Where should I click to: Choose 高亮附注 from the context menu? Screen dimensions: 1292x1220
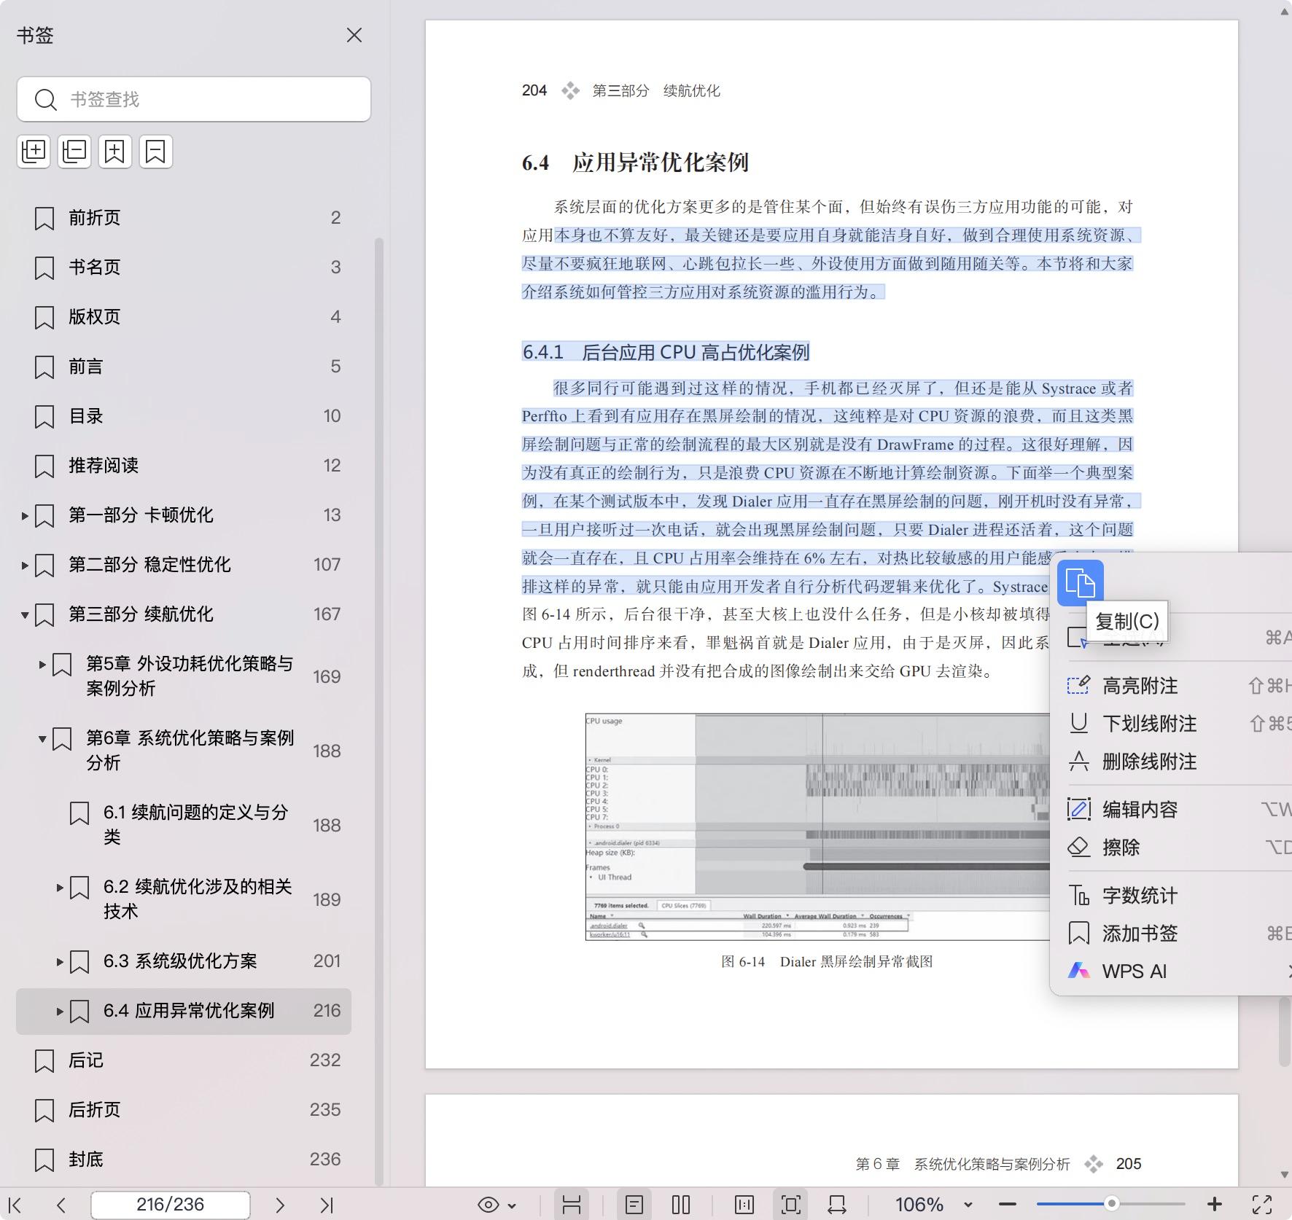pyautogui.click(x=1140, y=686)
